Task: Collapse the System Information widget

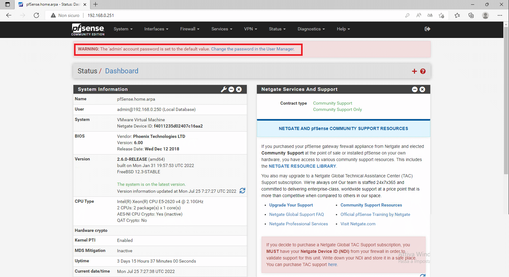Action: click(x=231, y=89)
